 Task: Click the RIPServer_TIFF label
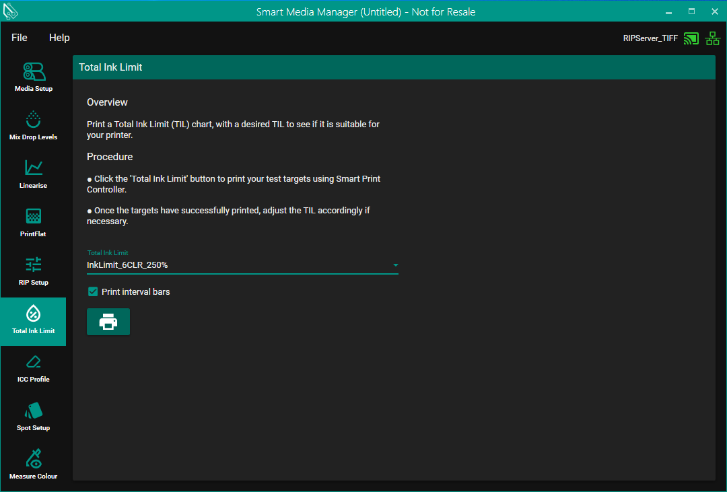pos(650,38)
